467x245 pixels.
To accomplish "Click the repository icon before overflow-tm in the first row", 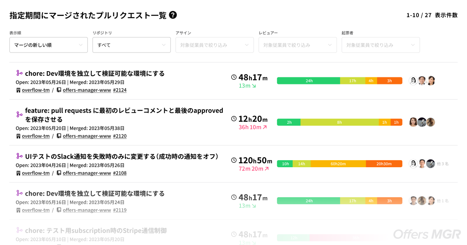I will (x=18, y=90).
